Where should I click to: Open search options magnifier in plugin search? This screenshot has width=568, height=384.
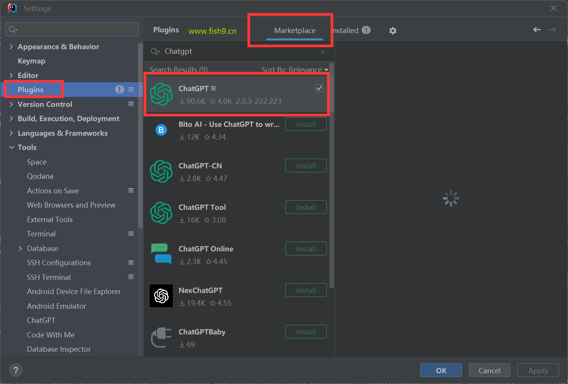155,52
